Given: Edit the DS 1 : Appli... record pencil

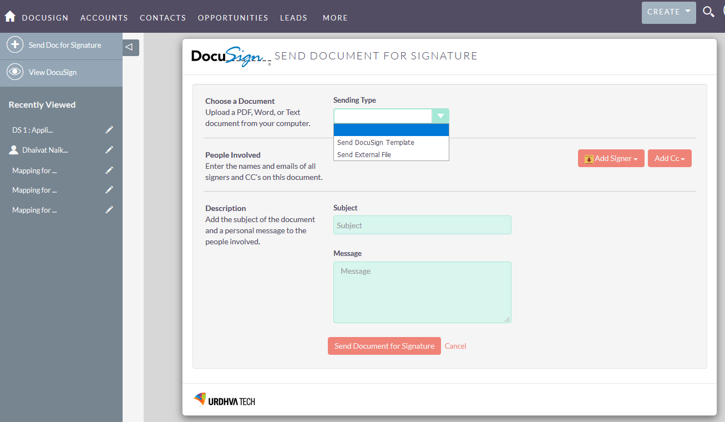Looking at the screenshot, I should pos(109,130).
